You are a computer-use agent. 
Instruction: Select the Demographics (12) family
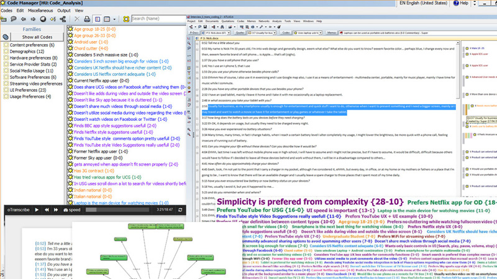pos(27,51)
